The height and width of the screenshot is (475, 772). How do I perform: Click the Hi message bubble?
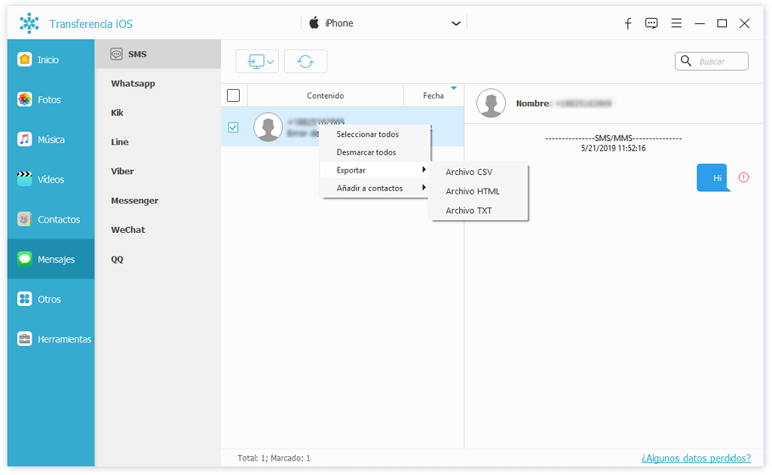(x=713, y=177)
